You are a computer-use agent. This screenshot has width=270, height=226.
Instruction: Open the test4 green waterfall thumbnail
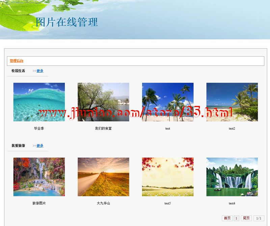pos(232,177)
